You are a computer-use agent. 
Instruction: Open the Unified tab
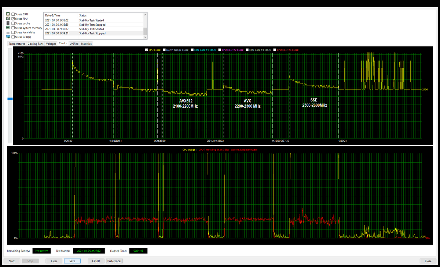click(x=74, y=44)
